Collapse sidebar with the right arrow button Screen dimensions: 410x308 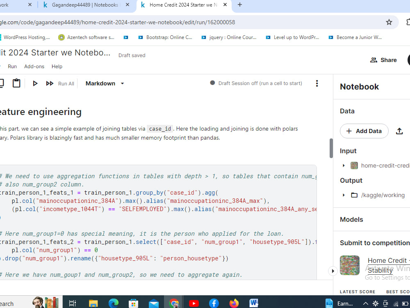point(333,271)
